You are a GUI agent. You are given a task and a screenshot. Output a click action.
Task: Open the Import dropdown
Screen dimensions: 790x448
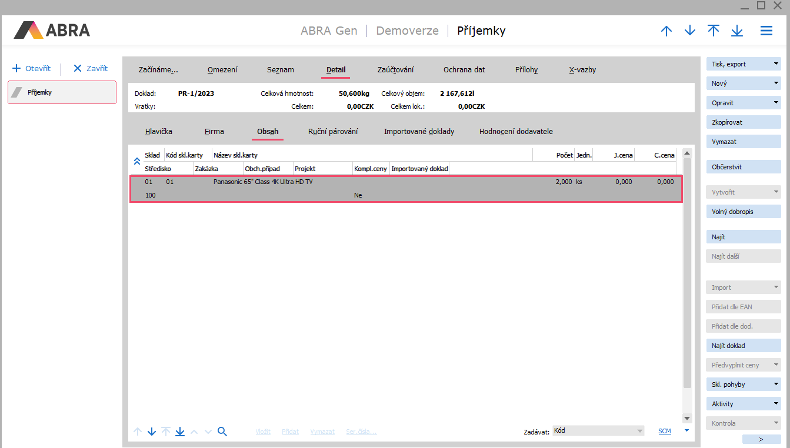pyautogui.click(x=744, y=287)
